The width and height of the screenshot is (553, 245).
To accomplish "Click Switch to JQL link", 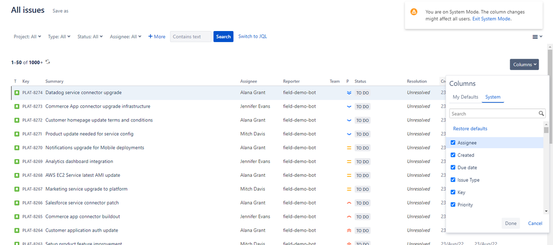I will click(253, 37).
